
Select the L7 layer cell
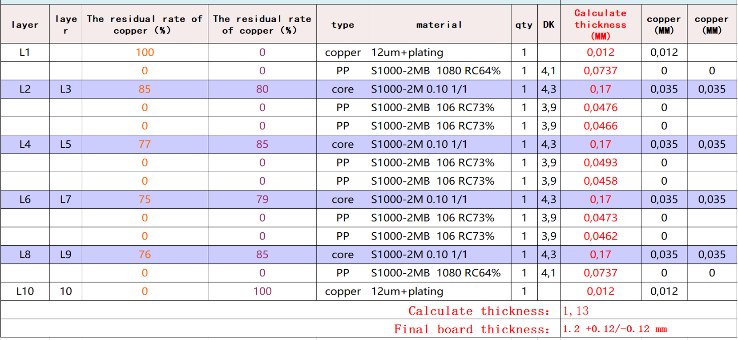pos(65,199)
